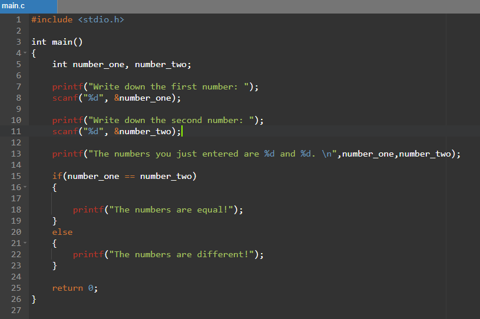Screen dimensions: 480x319
Task: Click 'number_two' argument at the end of line 13
Action: (x=425, y=154)
